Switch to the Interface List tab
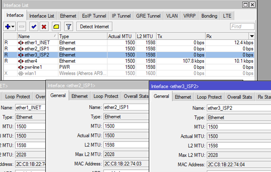Viewport: 271px width, 172px height. click(x=42, y=16)
